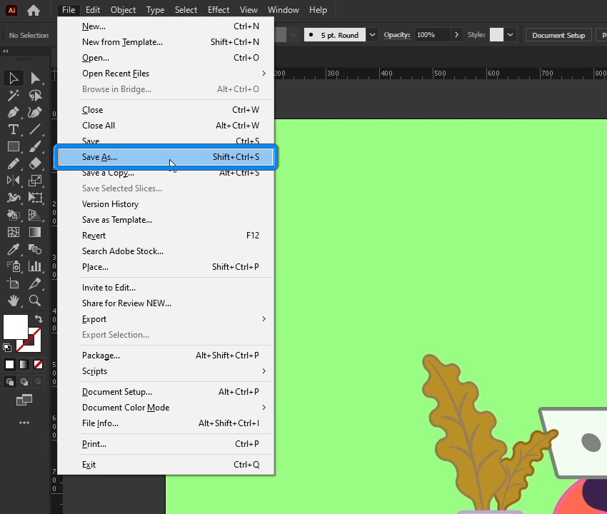Select the Pen tool

tap(13, 113)
